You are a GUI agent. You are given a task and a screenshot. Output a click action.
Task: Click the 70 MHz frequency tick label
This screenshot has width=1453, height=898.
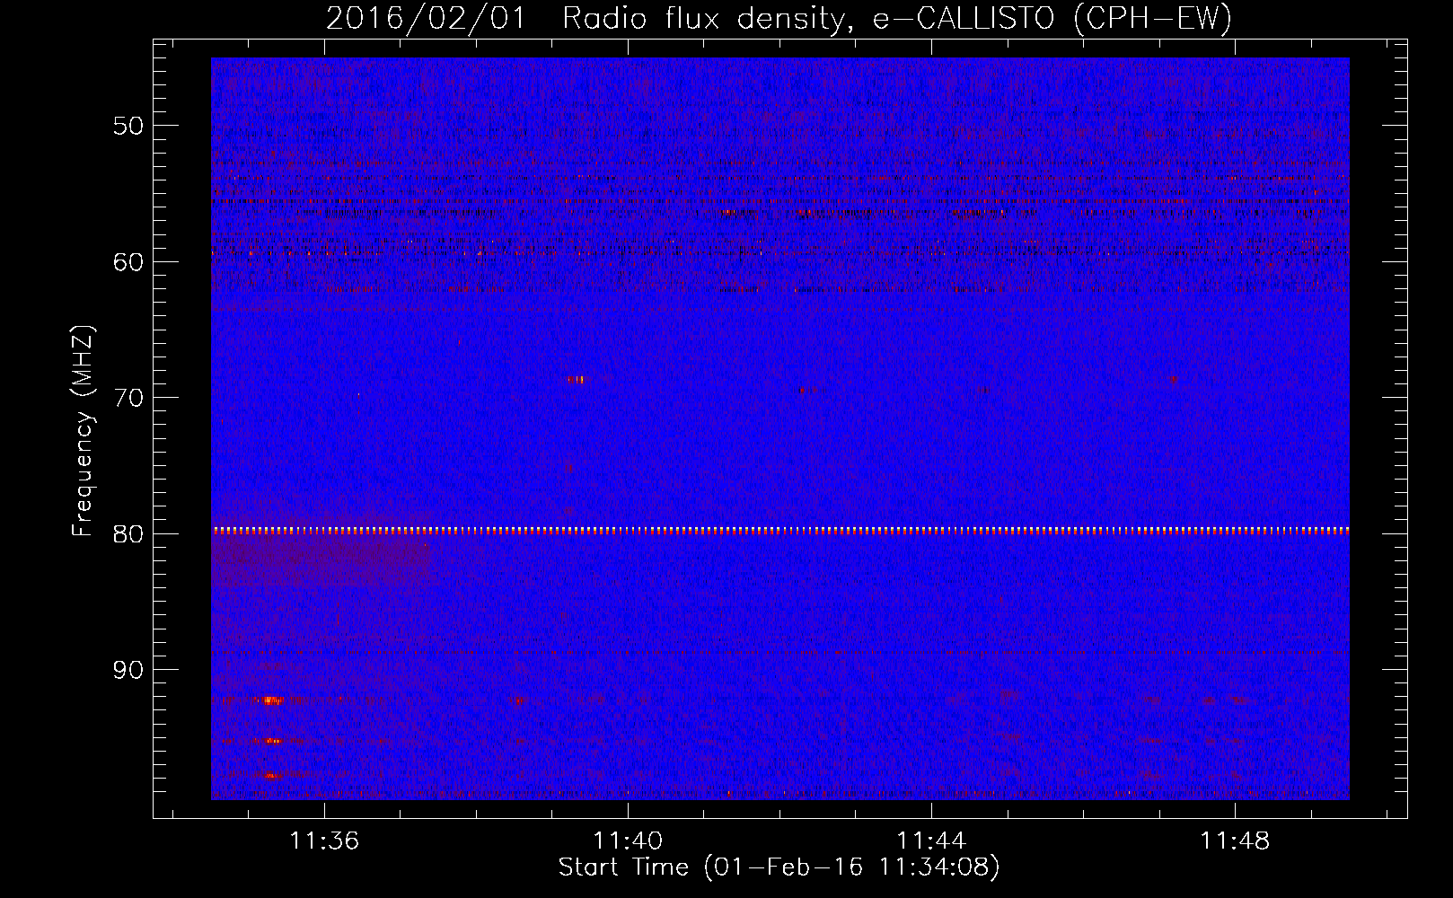tap(129, 397)
